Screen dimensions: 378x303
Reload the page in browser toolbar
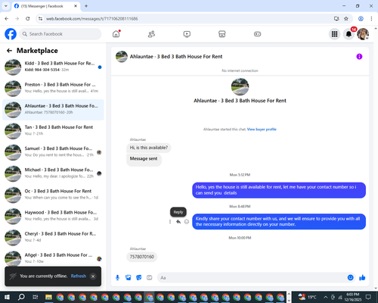click(28, 19)
